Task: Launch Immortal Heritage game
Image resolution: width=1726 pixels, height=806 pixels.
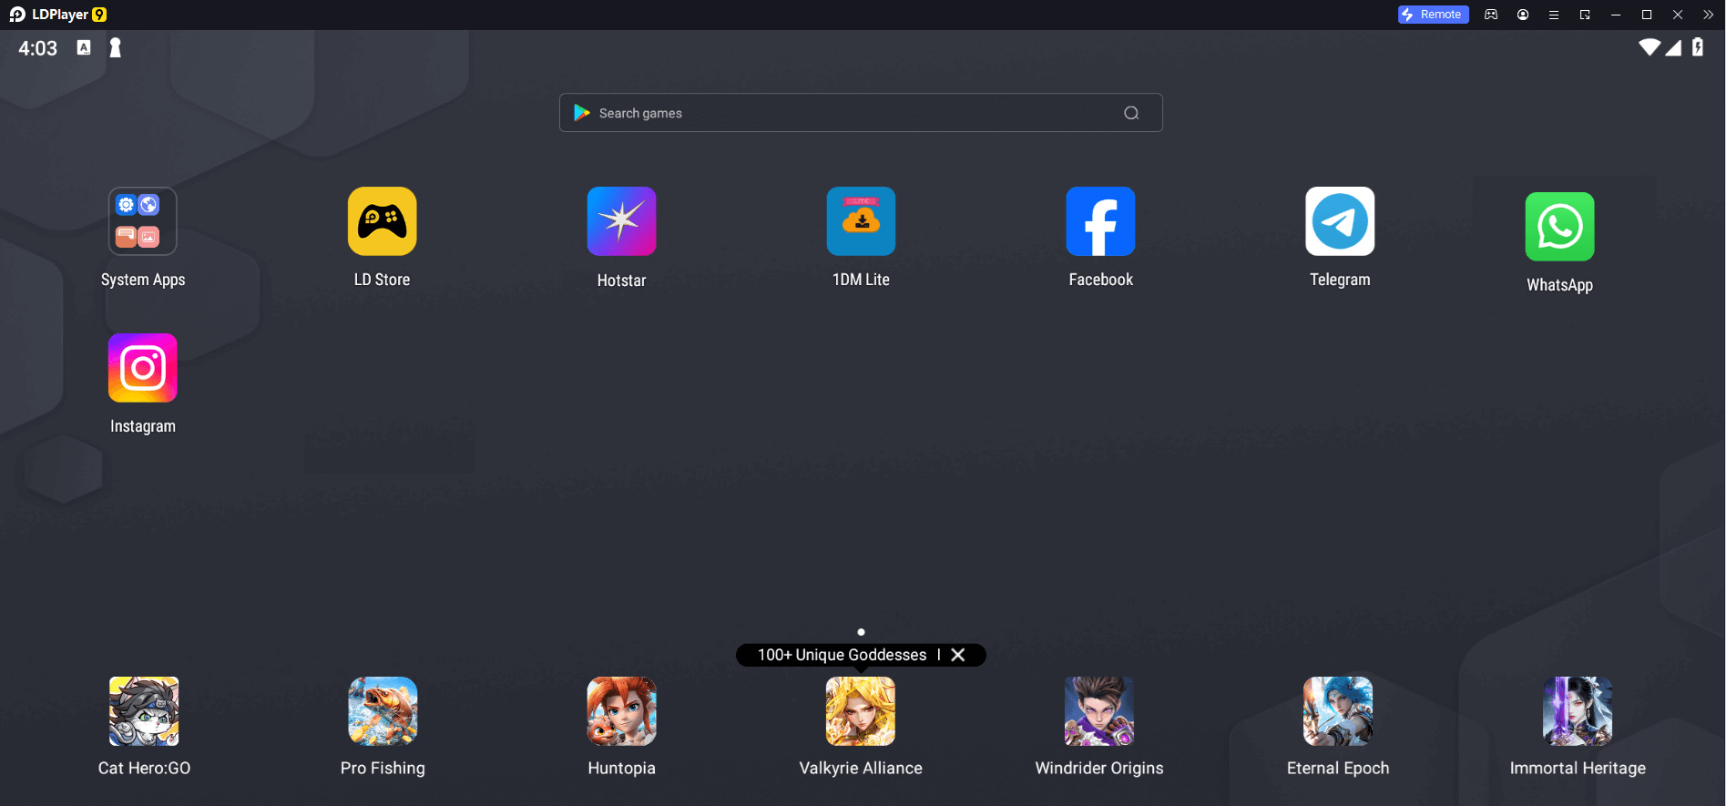Action: tap(1578, 711)
